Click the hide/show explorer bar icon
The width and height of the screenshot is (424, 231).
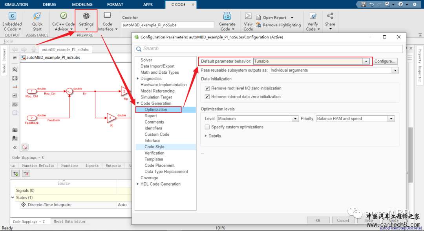(x=15, y=58)
